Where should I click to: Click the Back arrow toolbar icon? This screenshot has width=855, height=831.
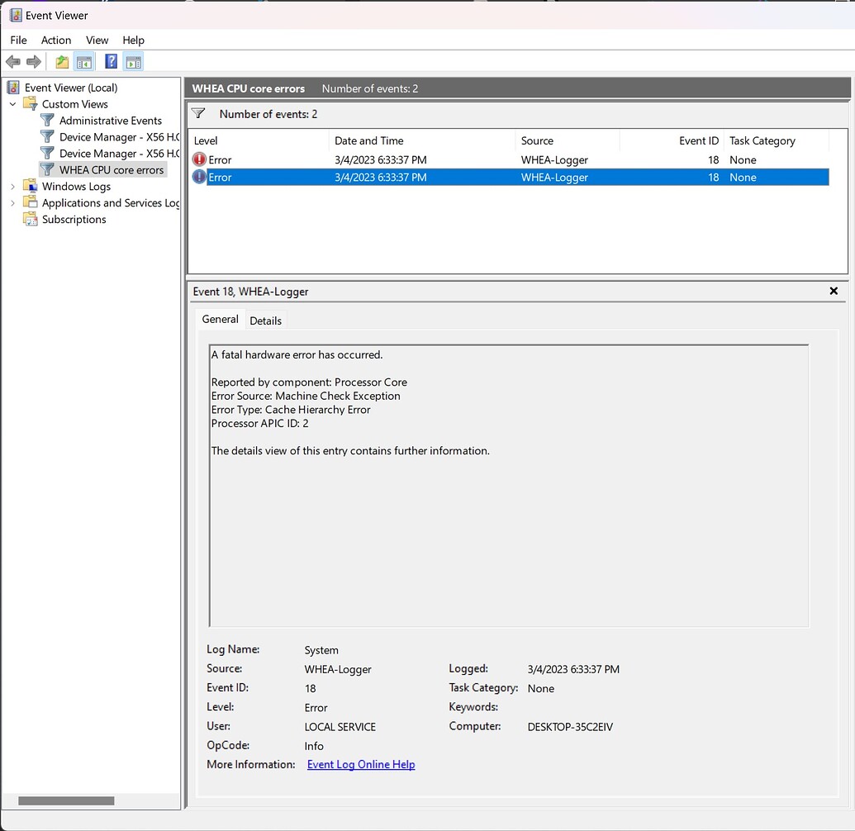pos(13,62)
